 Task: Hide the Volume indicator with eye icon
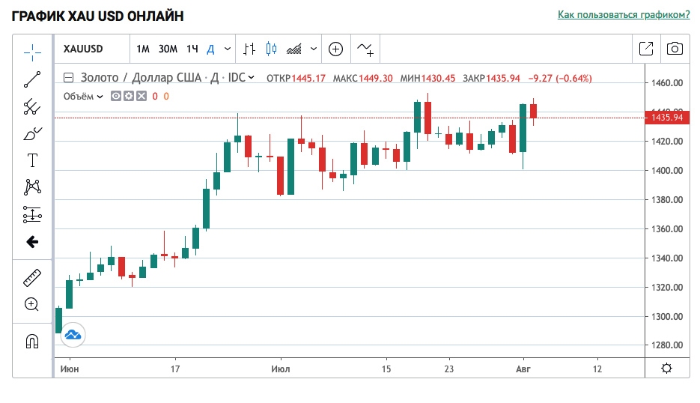coord(116,96)
